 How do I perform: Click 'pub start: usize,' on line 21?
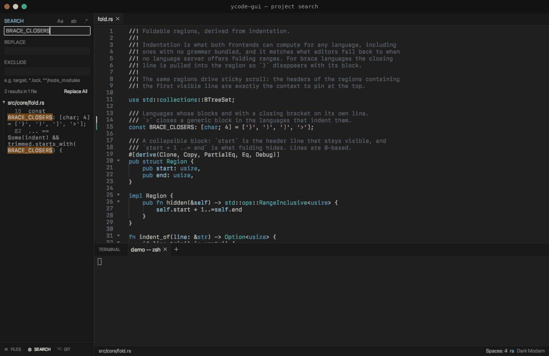click(171, 168)
